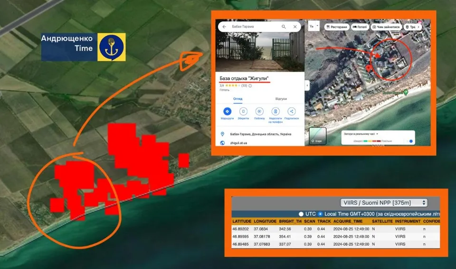Open the VIIRS / Suomi NPP dropdown
456x269 pixels.
384,202
